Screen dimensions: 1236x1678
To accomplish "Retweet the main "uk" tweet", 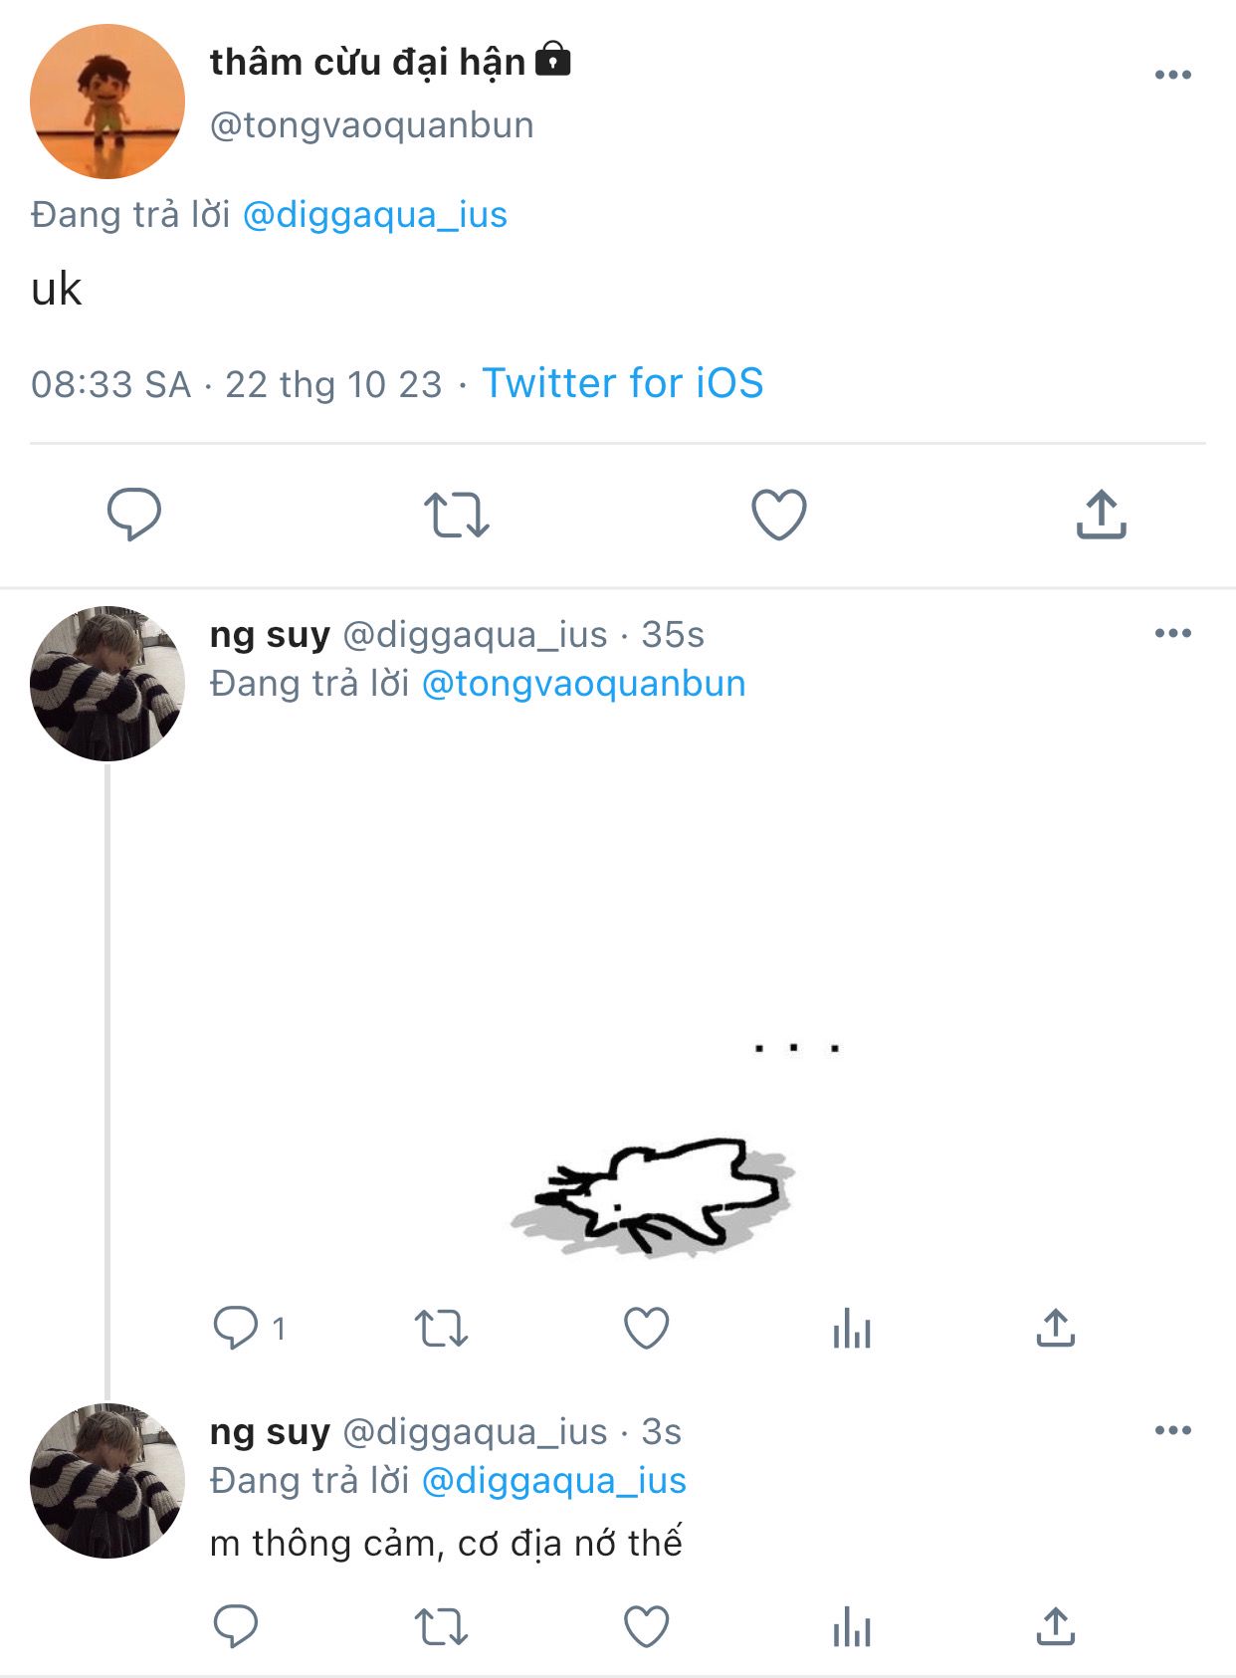I will pos(457,514).
